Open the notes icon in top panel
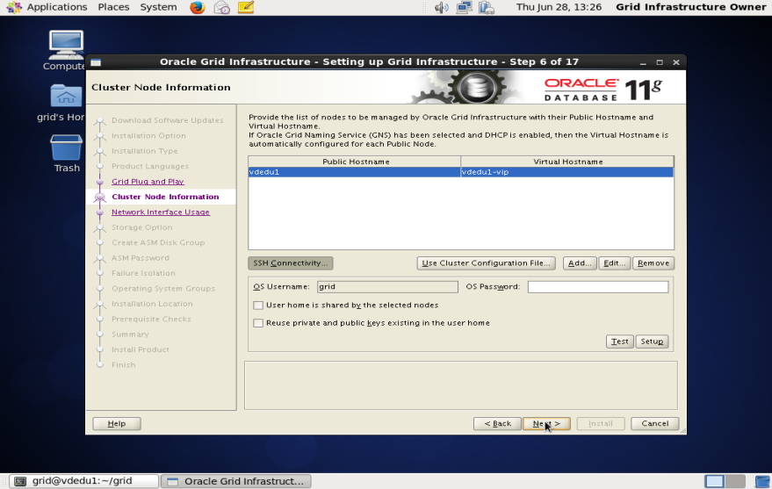772x489 pixels. click(x=246, y=7)
